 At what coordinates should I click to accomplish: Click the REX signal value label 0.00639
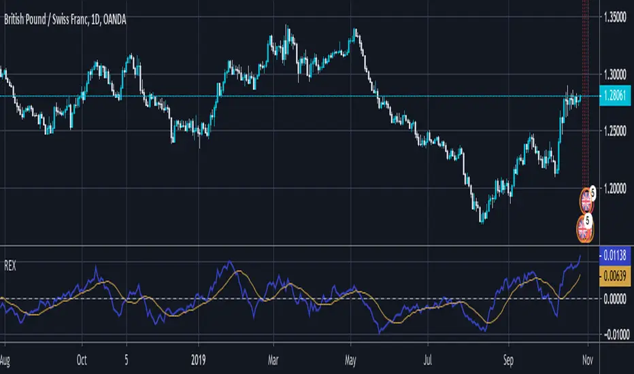tap(614, 277)
